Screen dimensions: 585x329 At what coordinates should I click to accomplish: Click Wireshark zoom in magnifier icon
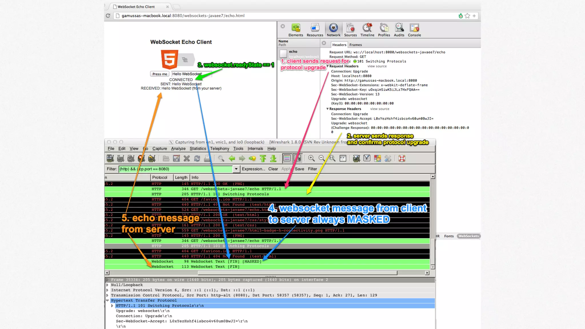311,158
